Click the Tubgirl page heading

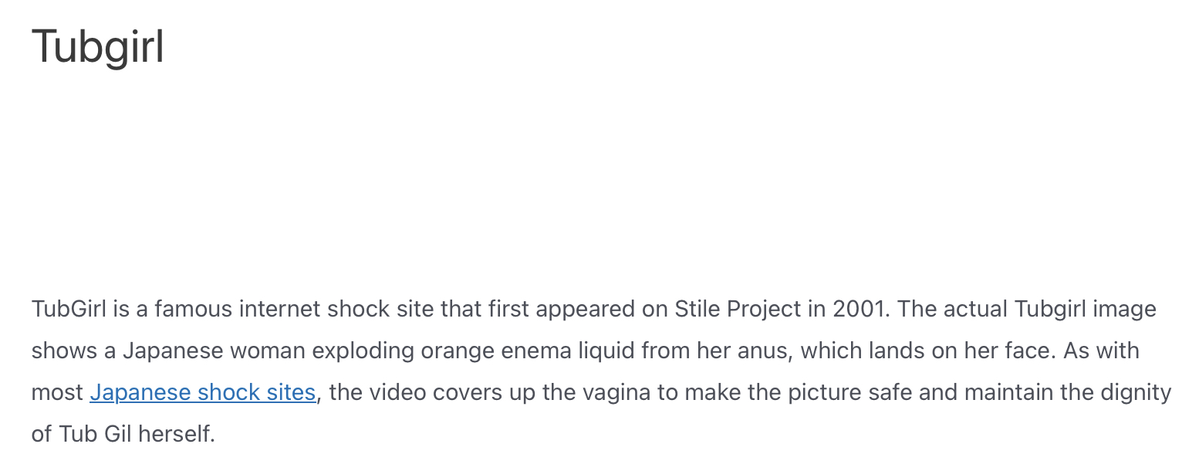98,46
